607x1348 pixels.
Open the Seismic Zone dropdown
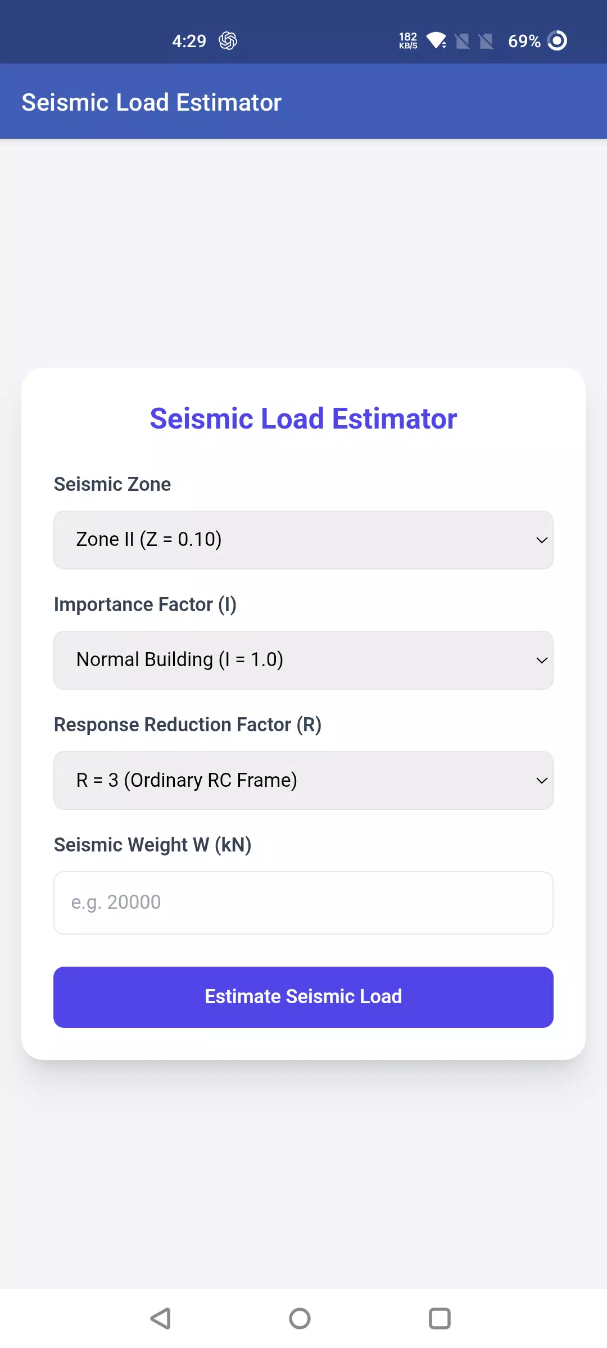click(x=303, y=540)
